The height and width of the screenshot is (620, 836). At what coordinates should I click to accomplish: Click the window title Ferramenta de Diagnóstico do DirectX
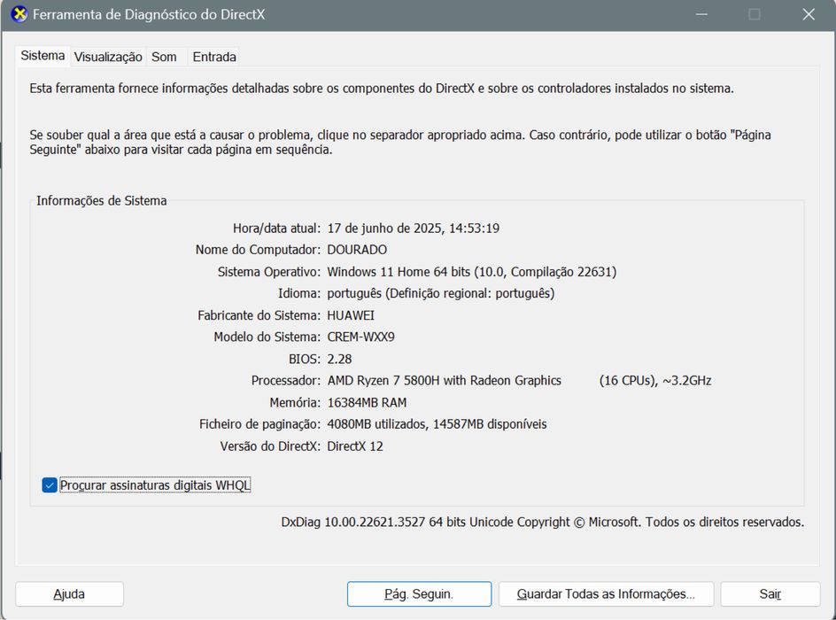point(149,14)
